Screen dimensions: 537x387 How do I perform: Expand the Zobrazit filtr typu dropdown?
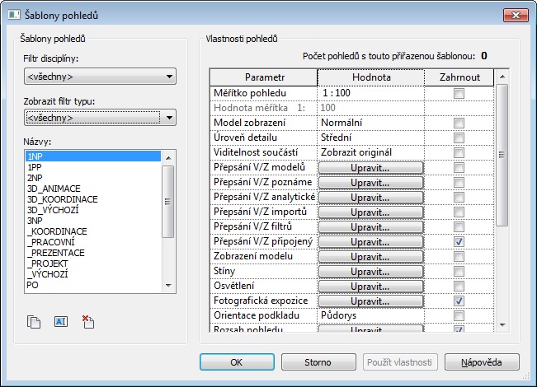(x=100, y=118)
